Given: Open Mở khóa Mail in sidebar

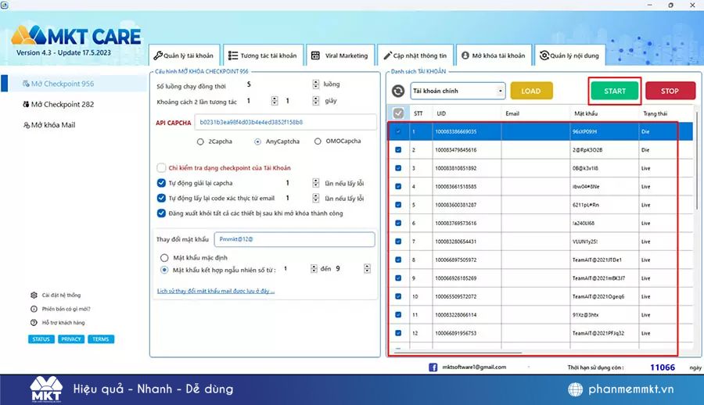Looking at the screenshot, I should pos(49,125).
